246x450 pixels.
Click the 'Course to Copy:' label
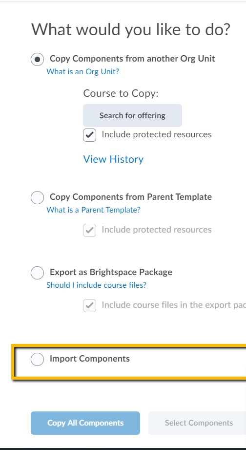coord(121,93)
